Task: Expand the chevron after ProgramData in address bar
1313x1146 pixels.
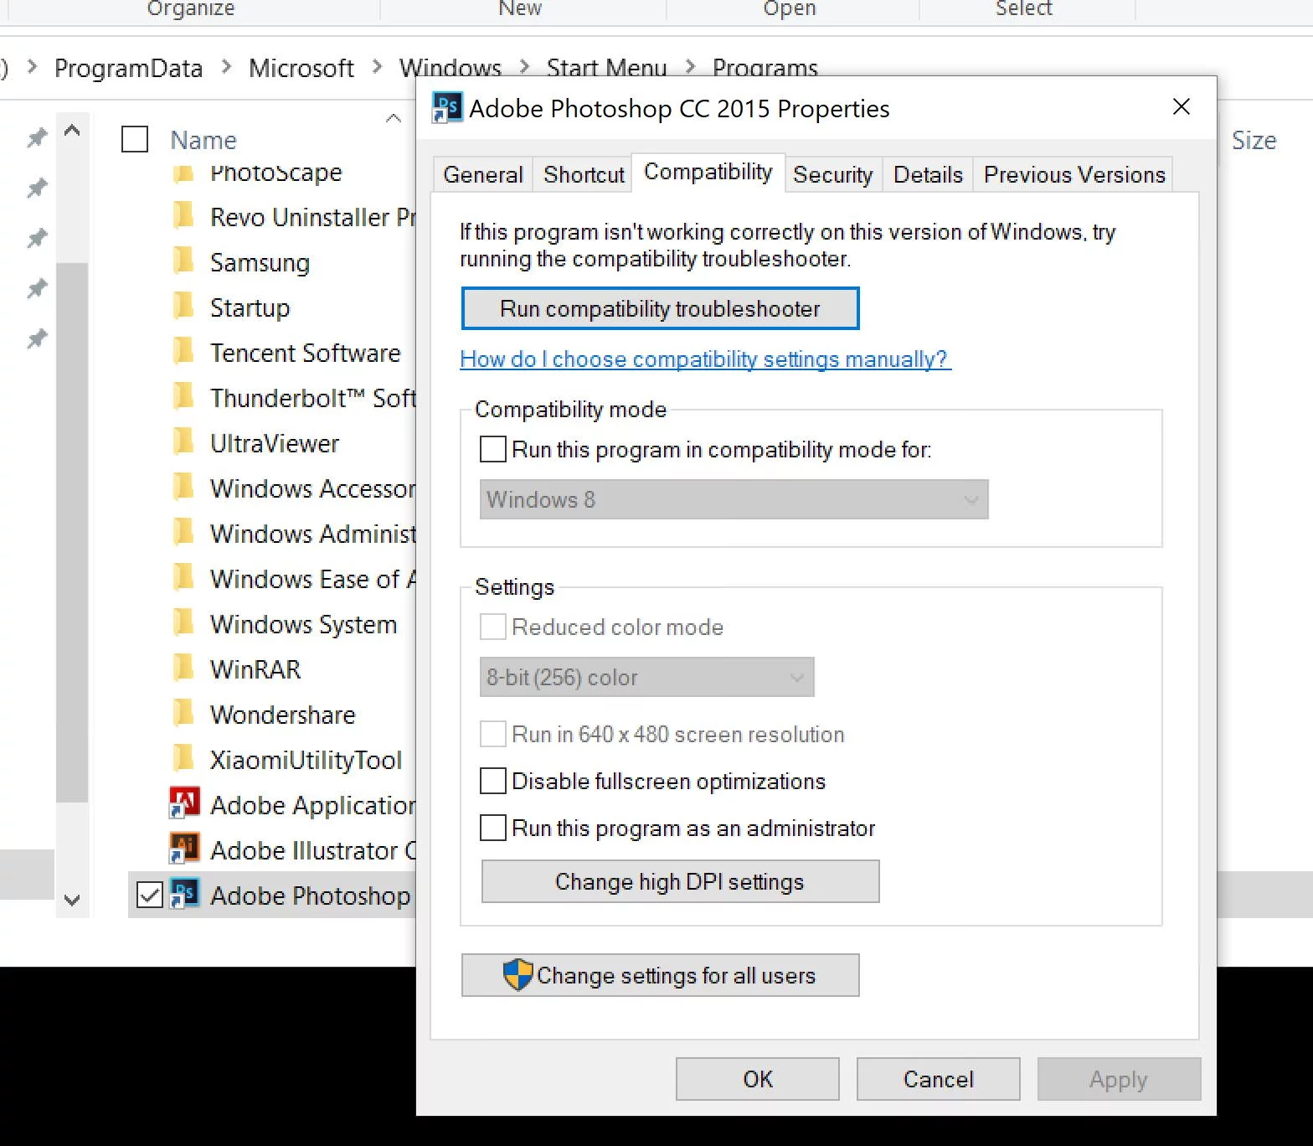Action: (226, 67)
